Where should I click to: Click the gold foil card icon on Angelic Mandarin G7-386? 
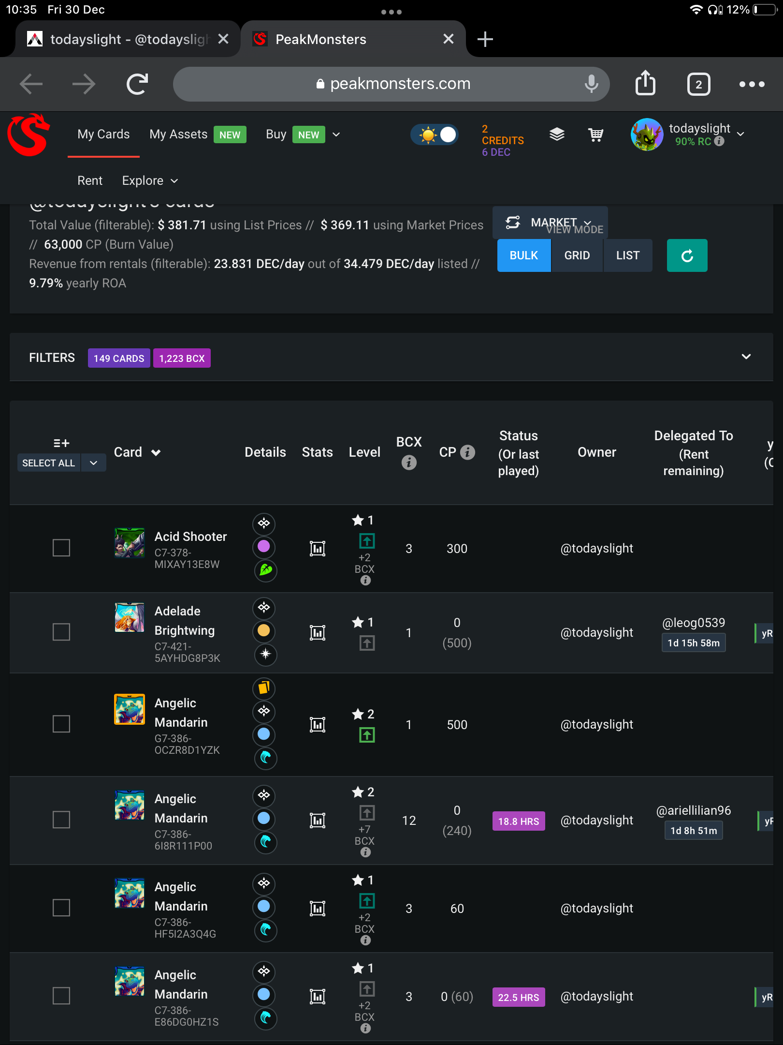coord(264,687)
